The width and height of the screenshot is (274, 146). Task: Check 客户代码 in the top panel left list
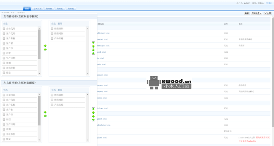tap(4, 34)
